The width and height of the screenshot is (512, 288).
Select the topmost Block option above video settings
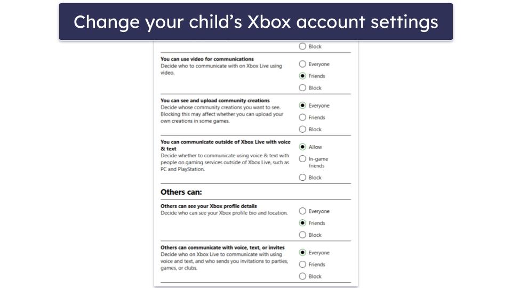point(302,46)
